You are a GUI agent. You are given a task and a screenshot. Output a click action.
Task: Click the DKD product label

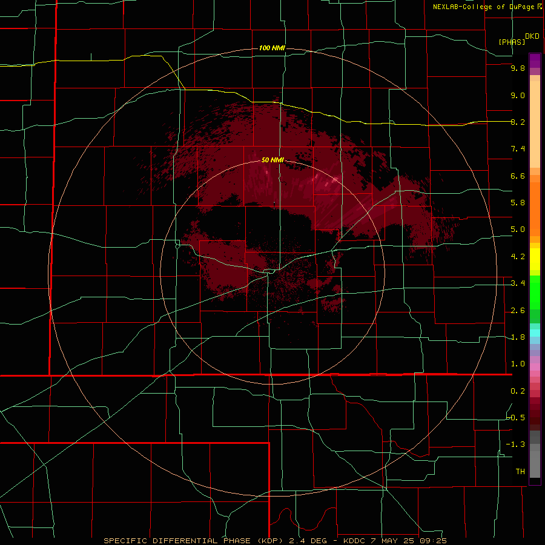coord(532,36)
